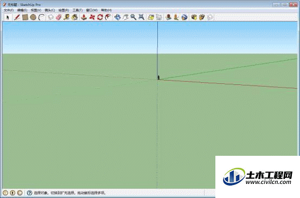Choose the Line pencil tool

(17, 17)
